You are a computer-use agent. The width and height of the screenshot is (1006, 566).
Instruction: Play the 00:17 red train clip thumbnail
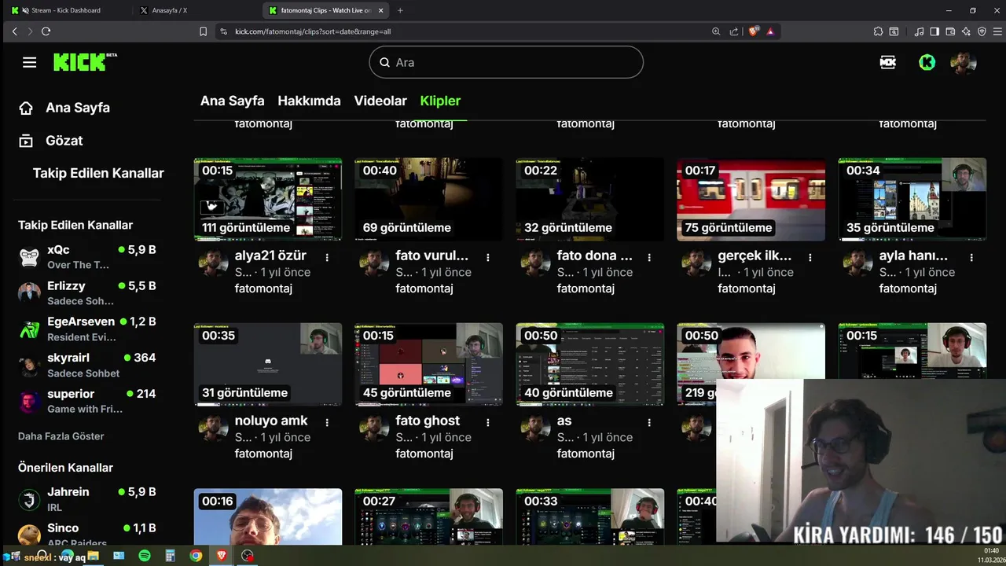(751, 199)
